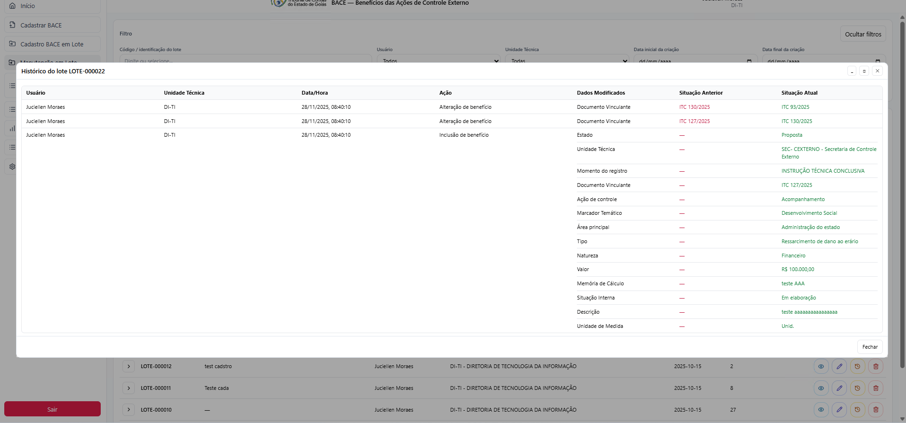Go to Cadastrar BACE in sidebar
The width and height of the screenshot is (906, 423).
pos(52,25)
